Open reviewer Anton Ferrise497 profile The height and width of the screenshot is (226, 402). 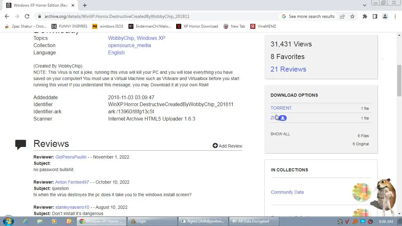(72, 182)
